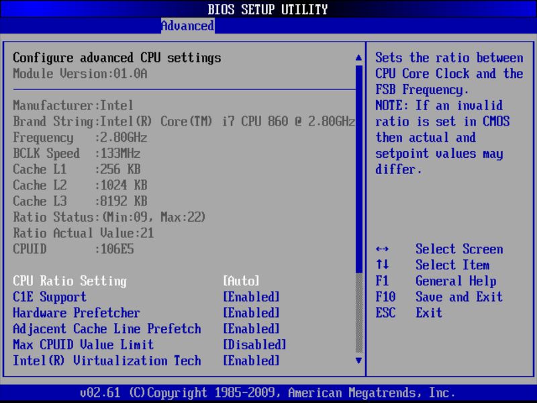Viewport: 537px width, 403px height.
Task: Click the Configure advanced CPU settings heading
Action: click(x=117, y=58)
